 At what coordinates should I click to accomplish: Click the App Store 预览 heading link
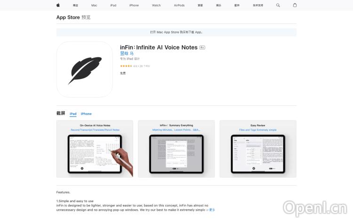pos(73,17)
